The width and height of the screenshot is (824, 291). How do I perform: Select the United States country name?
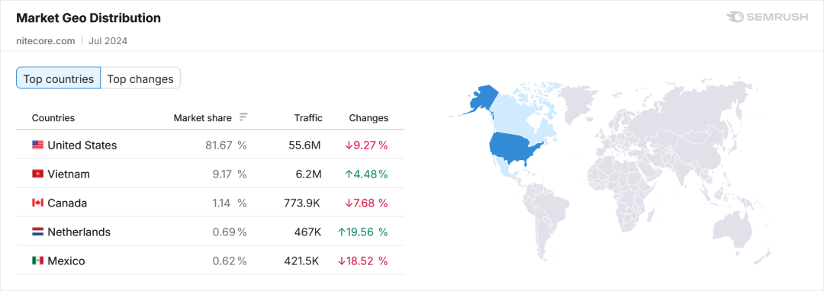click(82, 145)
